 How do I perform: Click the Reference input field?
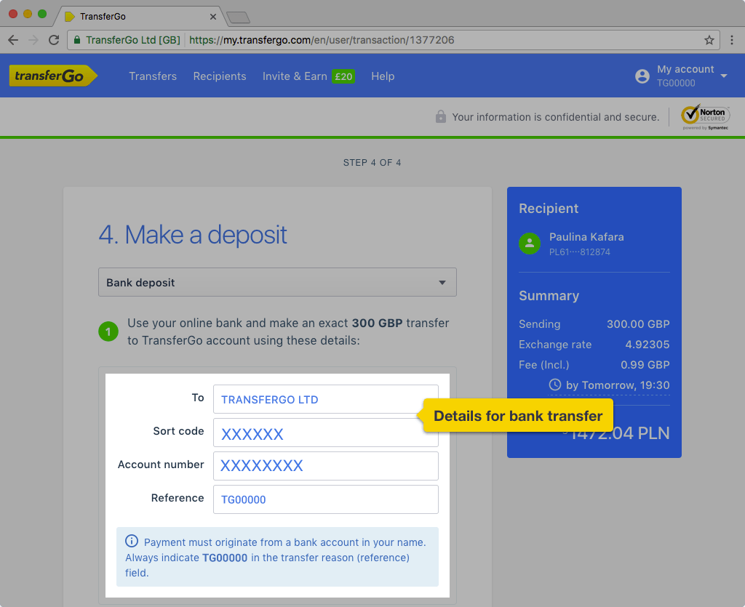pos(325,499)
